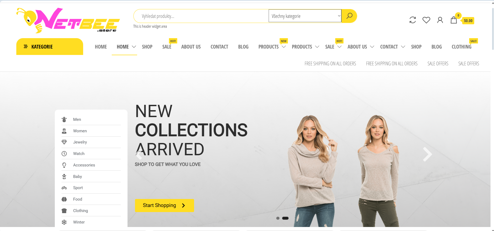Open the user account icon

tap(440, 20)
